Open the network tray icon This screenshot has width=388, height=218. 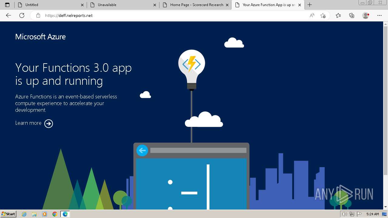pyautogui.click(x=352, y=214)
